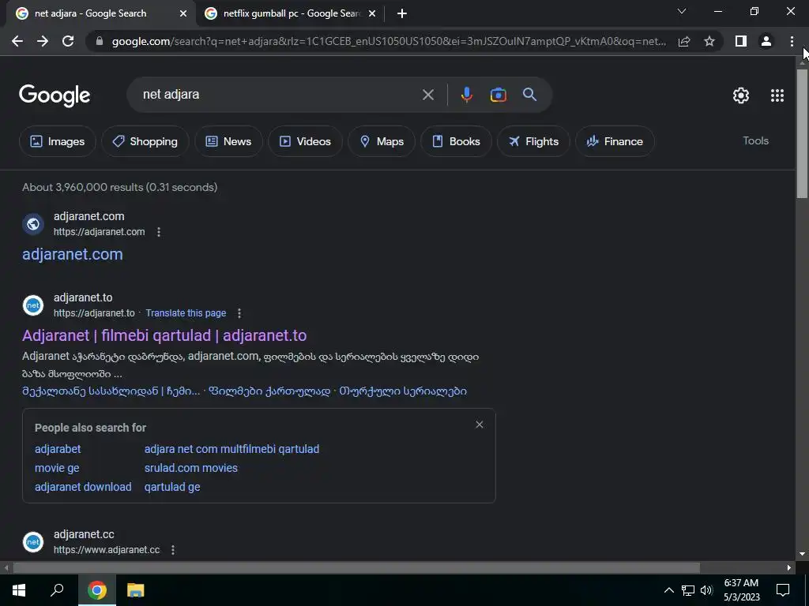Clear the search box text
This screenshot has width=809, height=606.
(x=427, y=95)
